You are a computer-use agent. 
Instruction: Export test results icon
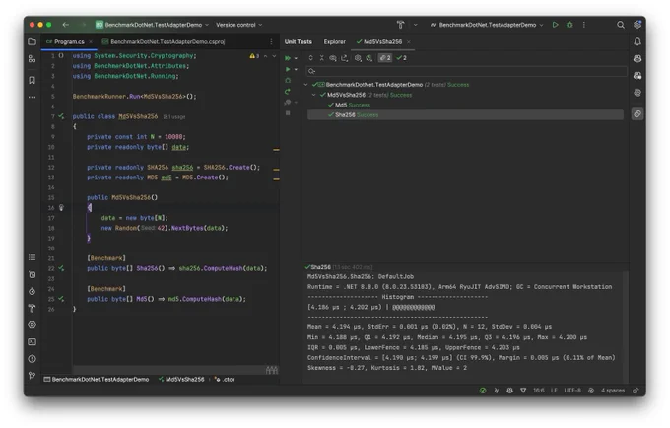tap(344, 58)
